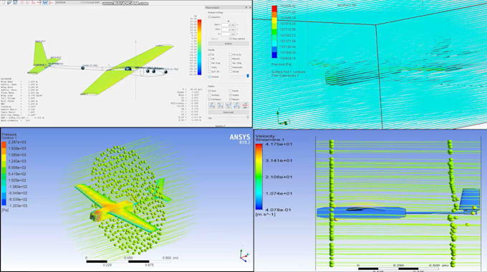The image size is (487, 272).
Task: Toggle the Panels display checkbox
Action: pyautogui.click(x=231, y=91)
